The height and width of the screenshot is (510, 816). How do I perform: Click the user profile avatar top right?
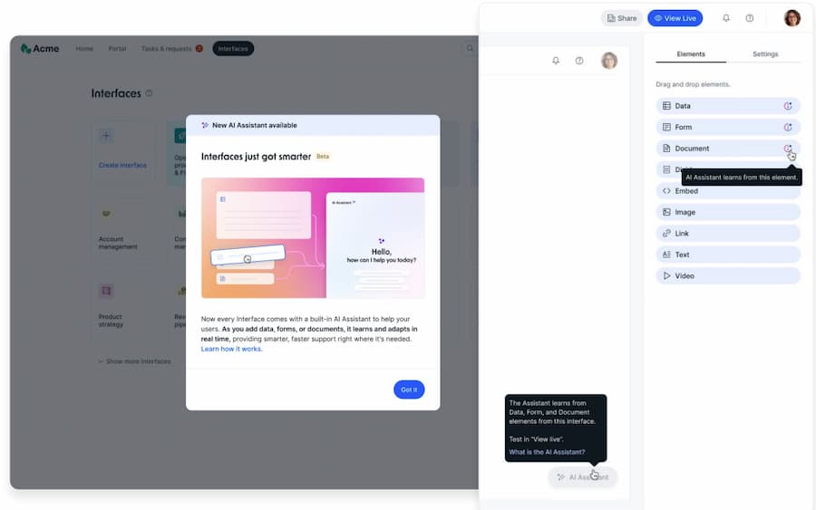792,18
